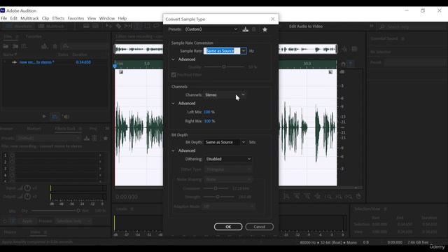Open the Channels dropdown set to Stereo
The width and height of the screenshot is (448, 252).
click(225, 95)
